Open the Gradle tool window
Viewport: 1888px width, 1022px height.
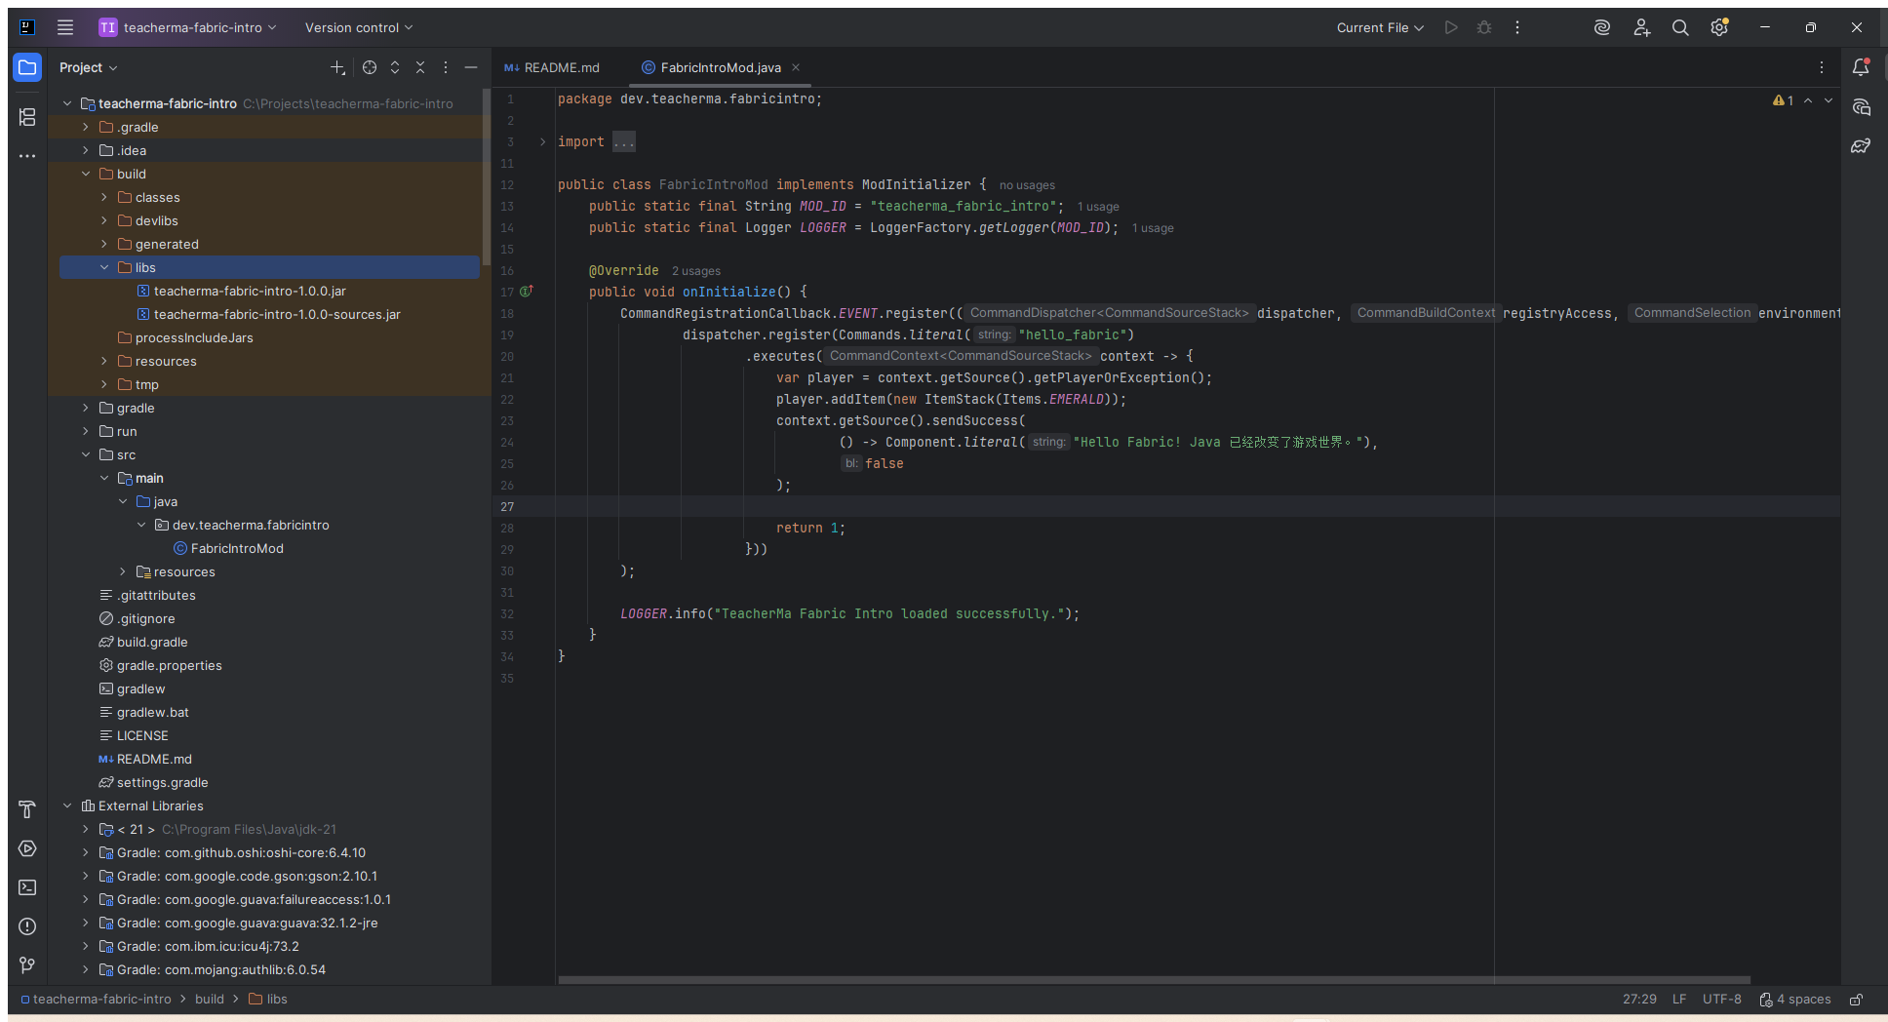[1861, 145]
